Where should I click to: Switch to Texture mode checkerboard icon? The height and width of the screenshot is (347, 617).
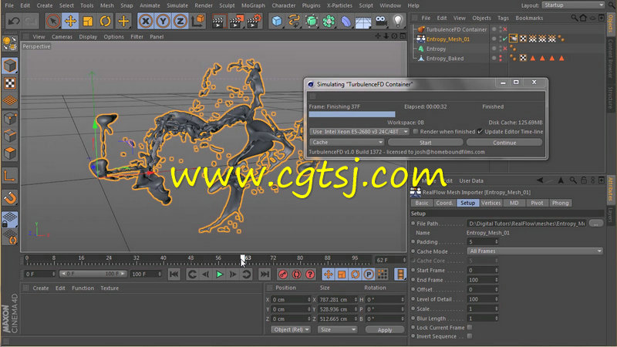click(x=10, y=83)
